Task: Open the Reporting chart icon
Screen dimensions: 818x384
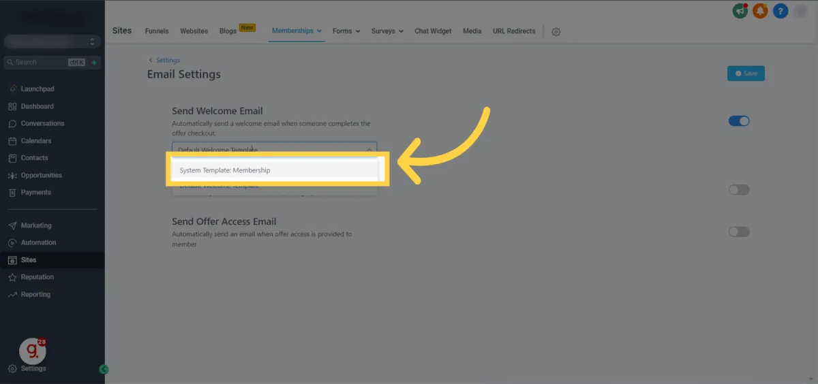Action: pyautogui.click(x=13, y=295)
